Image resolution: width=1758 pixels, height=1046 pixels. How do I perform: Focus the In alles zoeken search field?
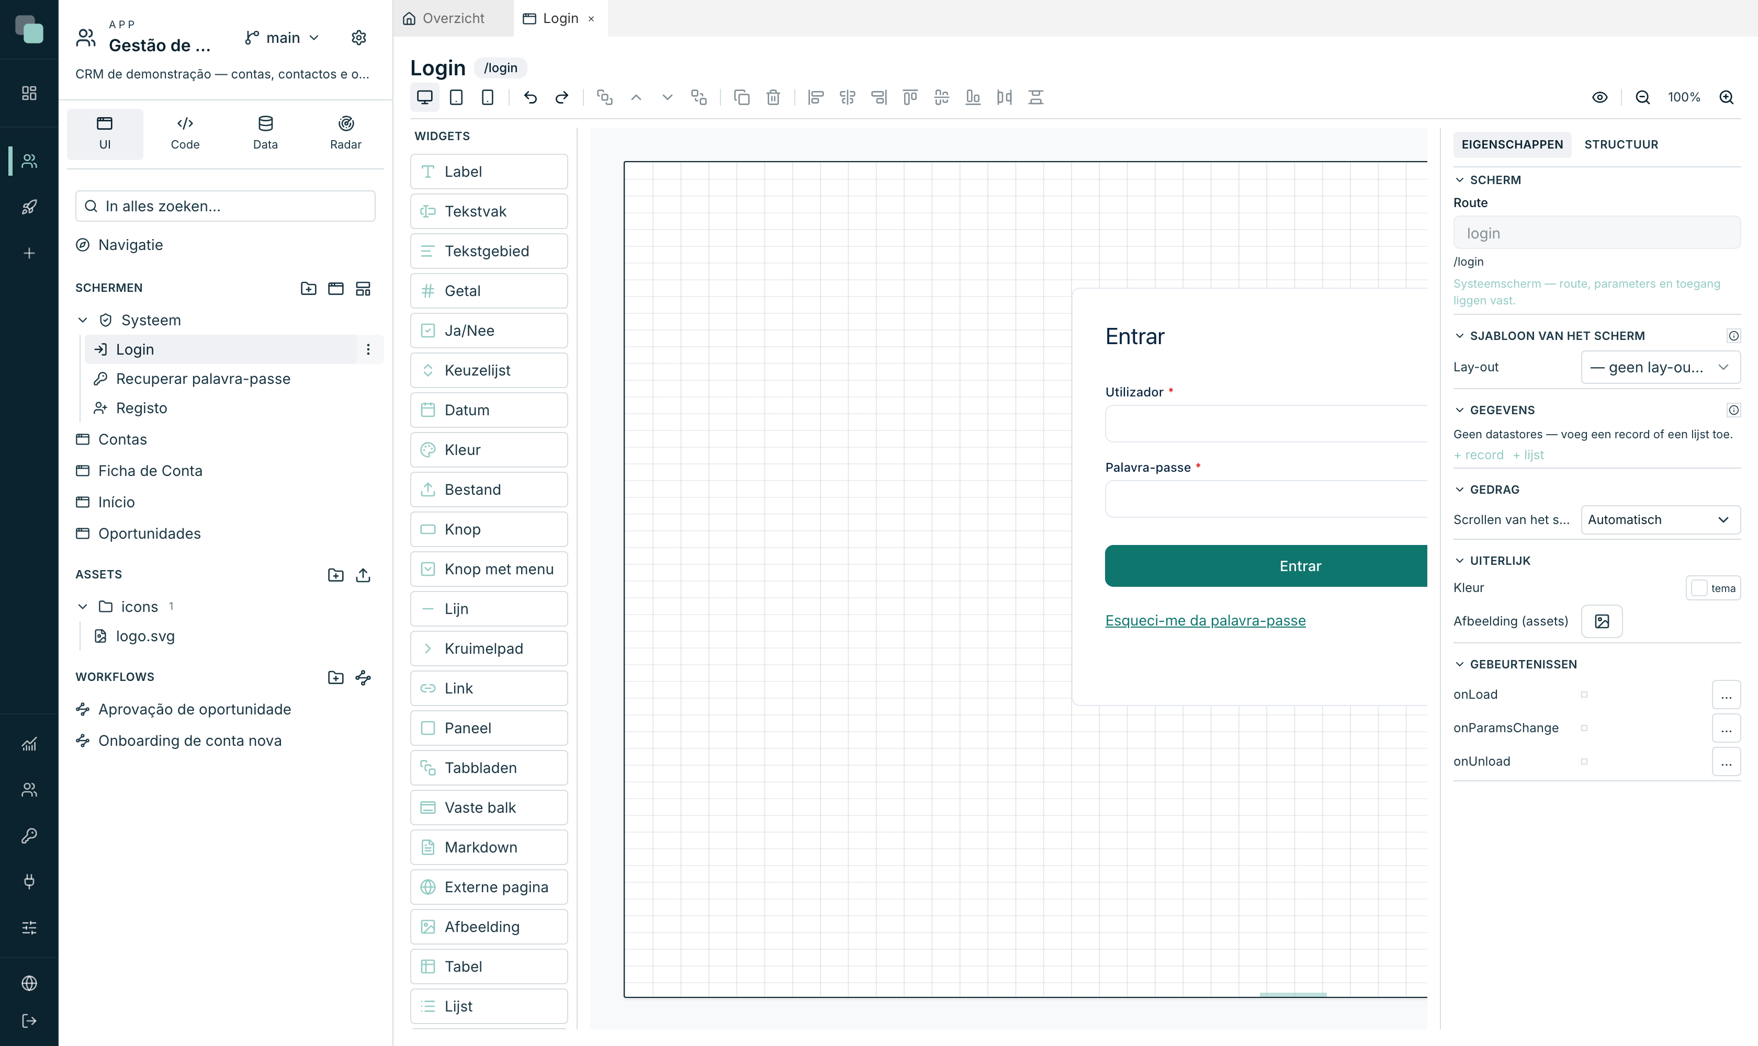click(226, 207)
